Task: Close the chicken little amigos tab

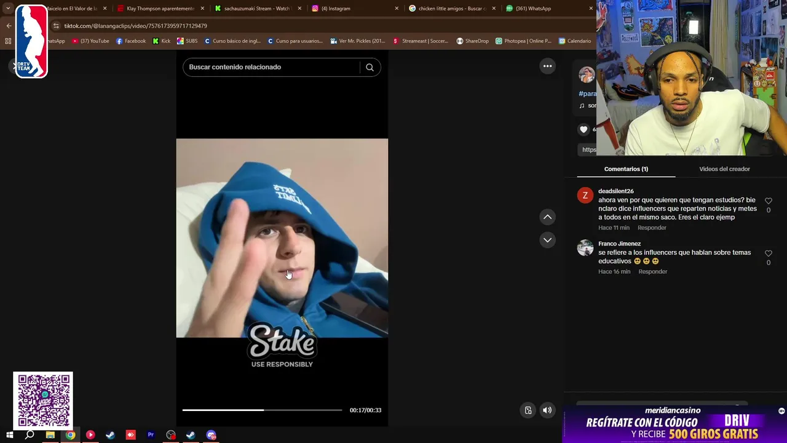Action: click(x=494, y=9)
